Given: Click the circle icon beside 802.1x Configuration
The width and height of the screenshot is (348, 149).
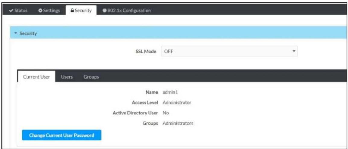Looking at the screenshot, I should pos(105,11).
